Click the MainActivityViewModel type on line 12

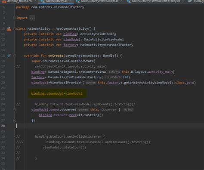[104, 39]
